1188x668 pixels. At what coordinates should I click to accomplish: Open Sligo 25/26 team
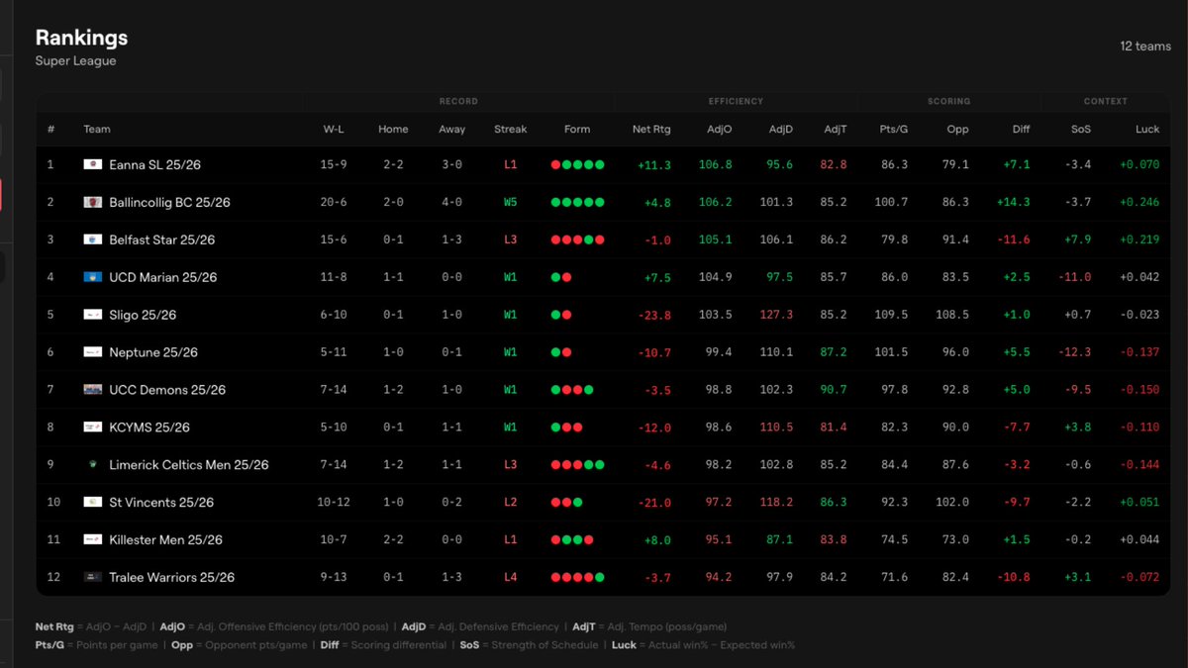pos(144,315)
